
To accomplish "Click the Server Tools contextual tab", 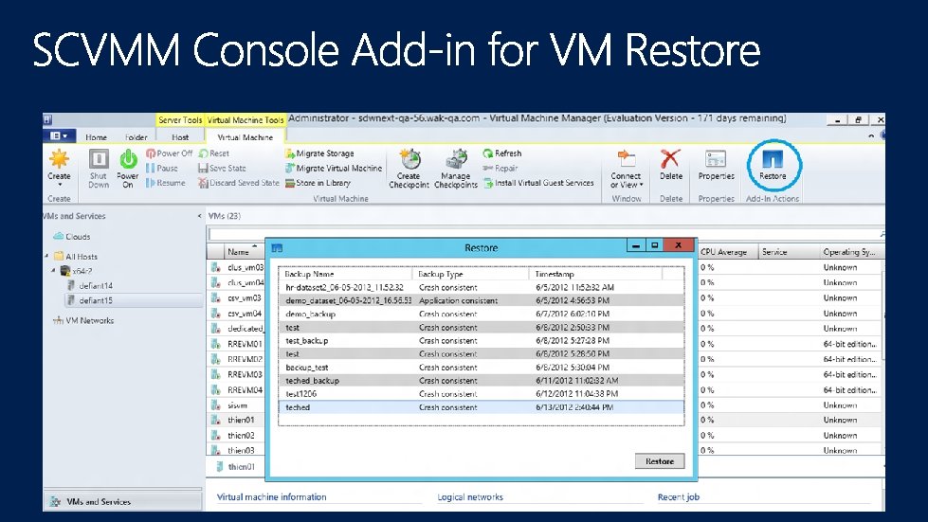I will click(x=180, y=120).
